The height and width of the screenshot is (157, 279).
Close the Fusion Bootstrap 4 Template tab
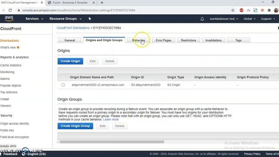point(94,3)
